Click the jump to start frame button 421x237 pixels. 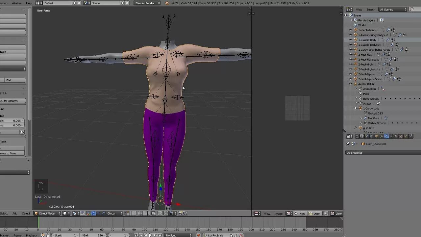(x=136, y=235)
